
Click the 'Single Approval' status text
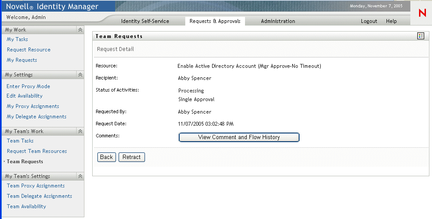coord(196,99)
